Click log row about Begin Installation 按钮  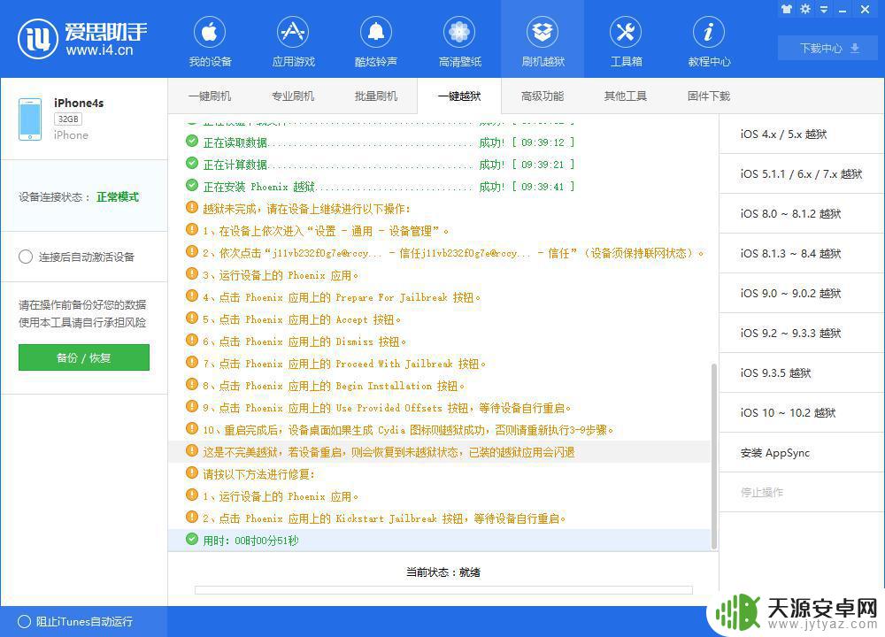(439, 386)
